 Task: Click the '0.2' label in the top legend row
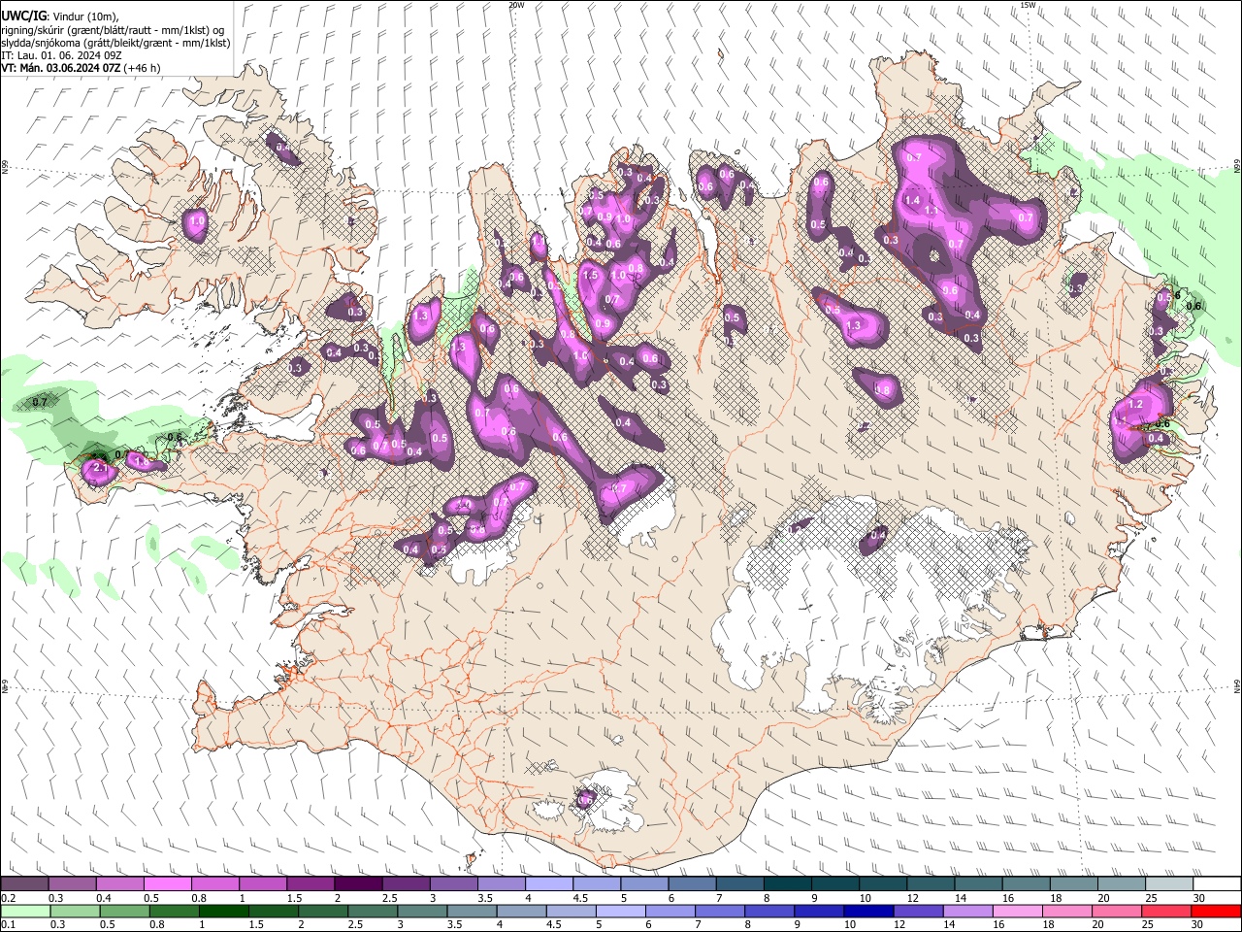click(x=8, y=898)
